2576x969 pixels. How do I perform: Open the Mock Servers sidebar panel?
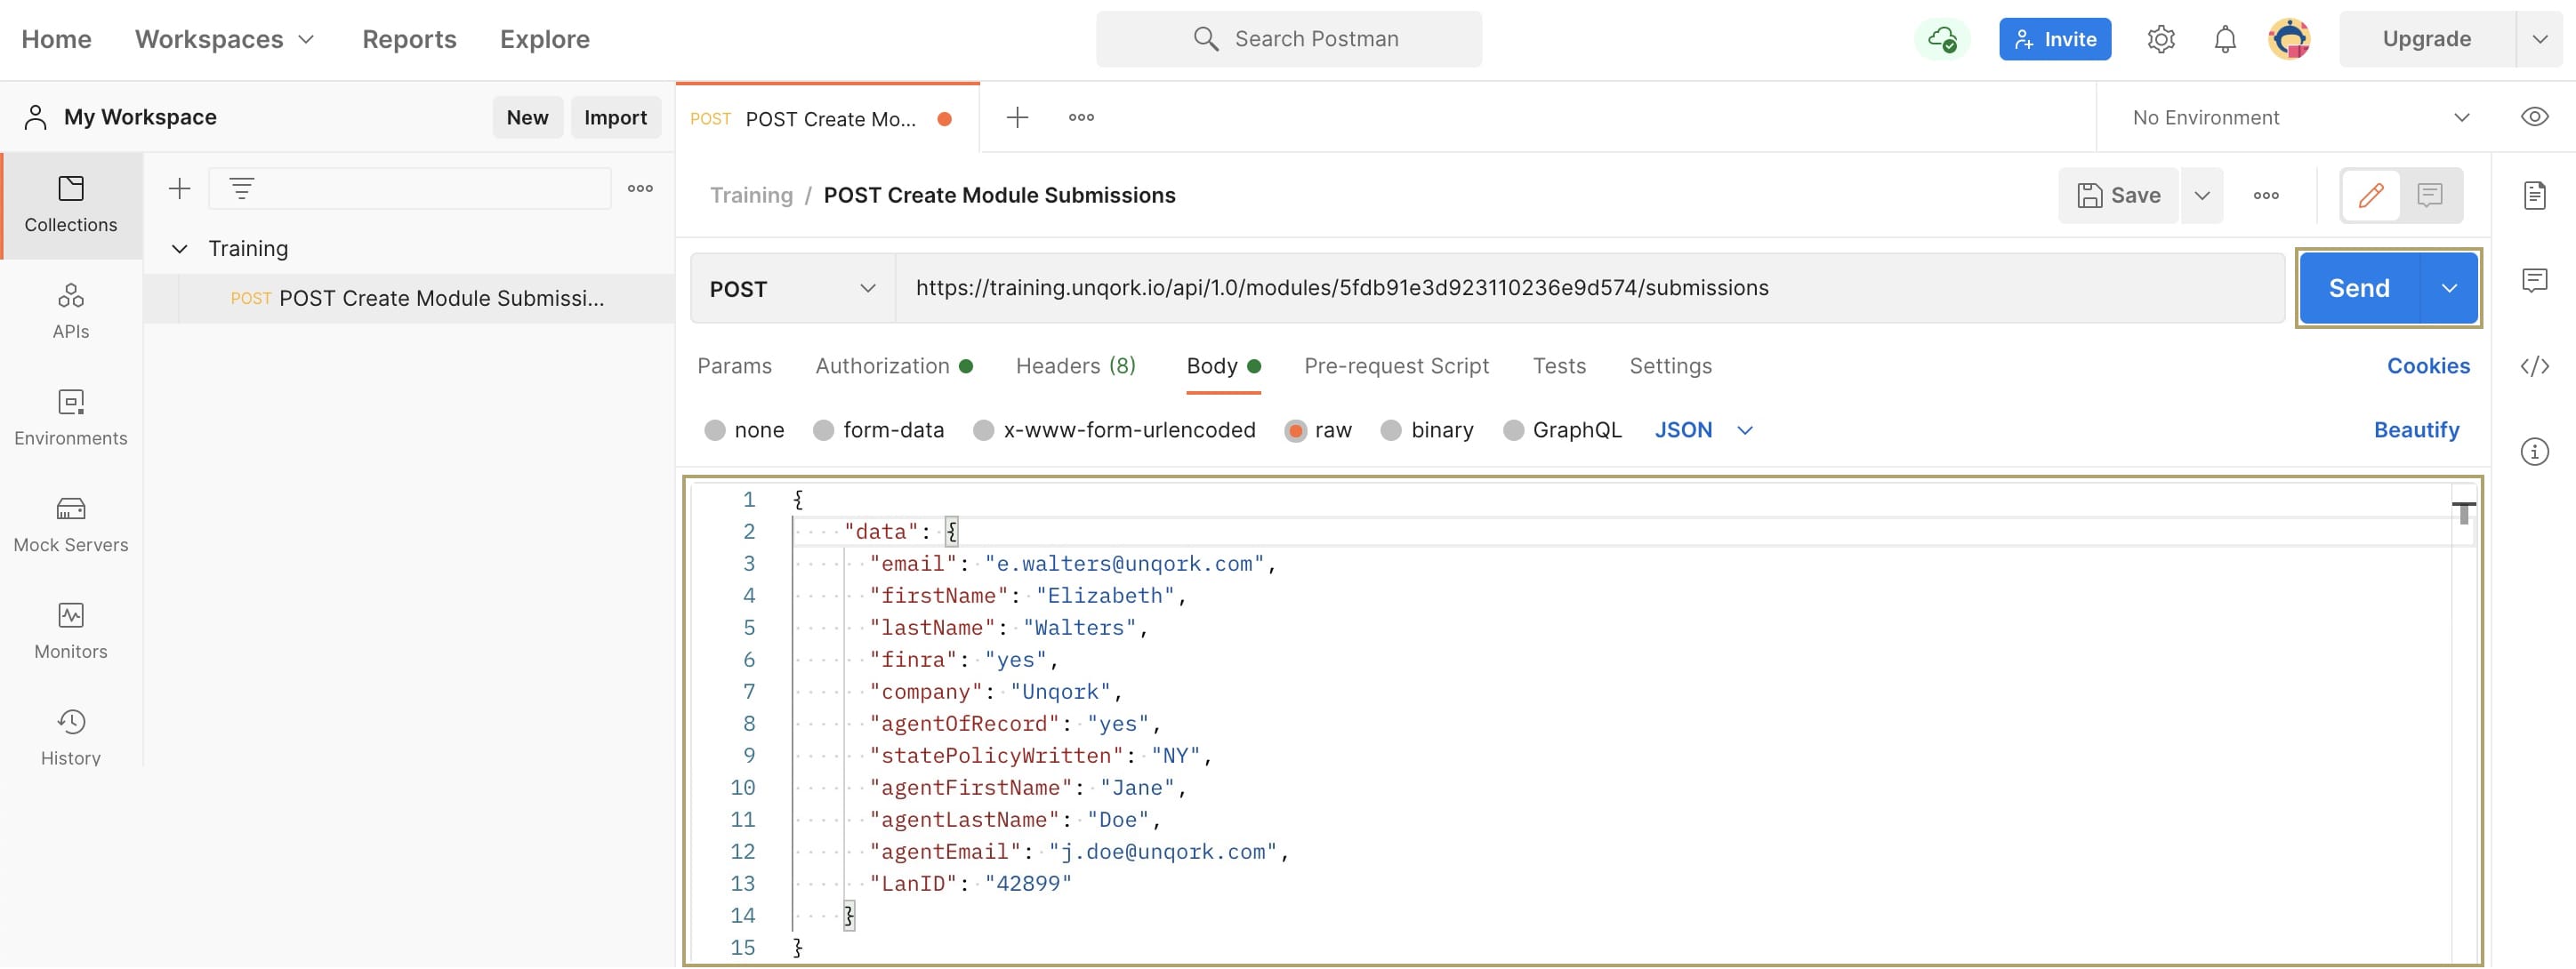tap(71, 525)
